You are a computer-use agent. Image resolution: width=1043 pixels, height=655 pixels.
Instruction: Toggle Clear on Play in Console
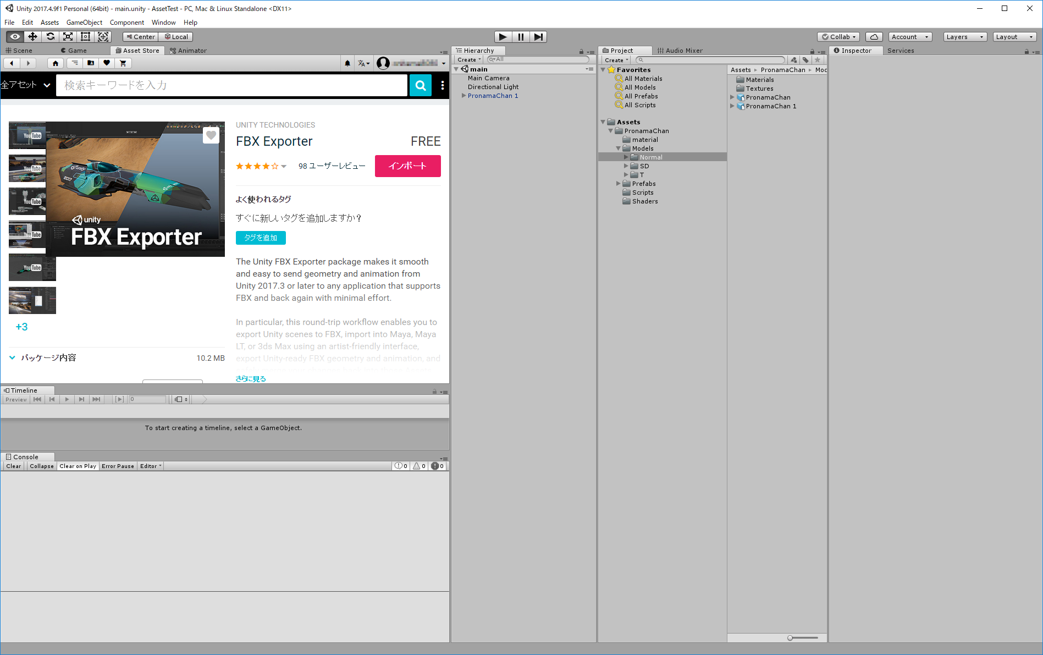pos(78,466)
